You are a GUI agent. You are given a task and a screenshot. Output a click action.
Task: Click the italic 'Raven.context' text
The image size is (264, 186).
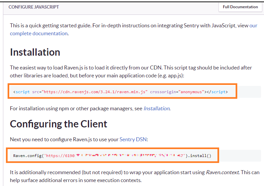(222, 173)
